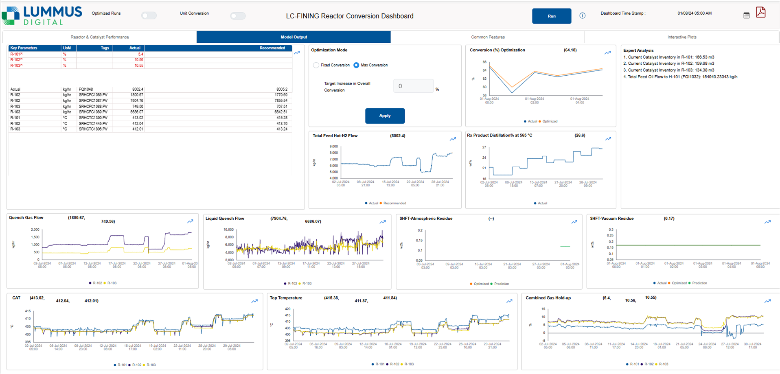Open the calendar date picker icon
This screenshot has width=780, height=374.
(x=746, y=15)
